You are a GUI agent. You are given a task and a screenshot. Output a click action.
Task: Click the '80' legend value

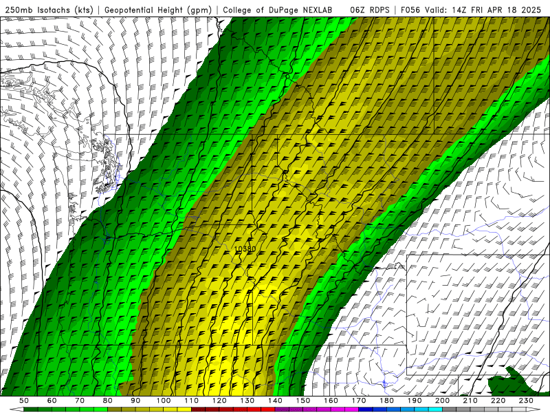point(108,401)
